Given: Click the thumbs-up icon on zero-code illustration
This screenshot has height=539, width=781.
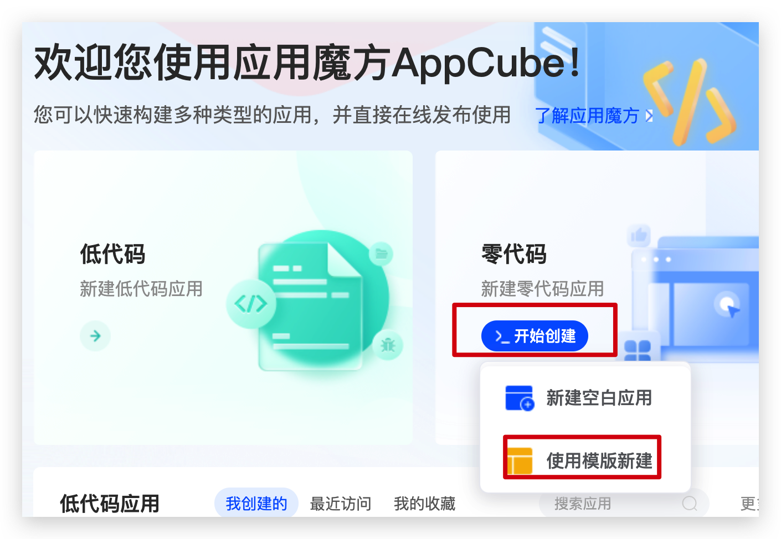Looking at the screenshot, I should tap(639, 236).
